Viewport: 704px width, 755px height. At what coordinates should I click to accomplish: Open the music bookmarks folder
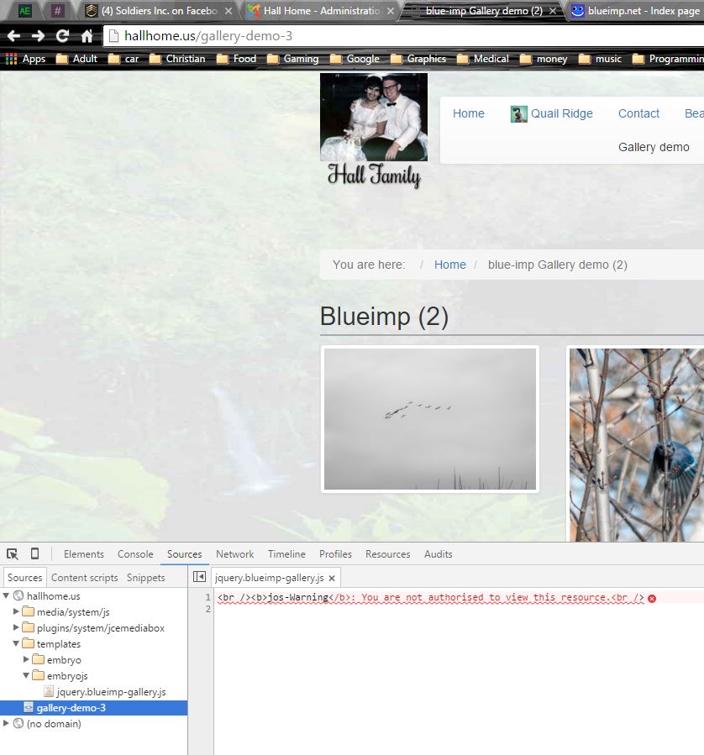(600, 59)
